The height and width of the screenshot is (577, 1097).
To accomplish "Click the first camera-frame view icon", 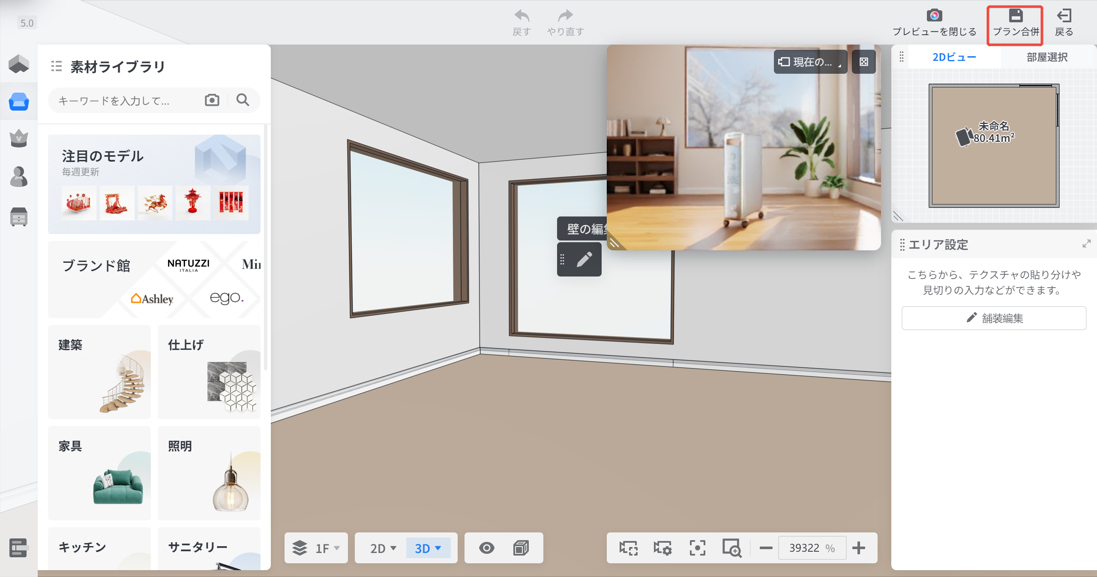I will [x=628, y=548].
